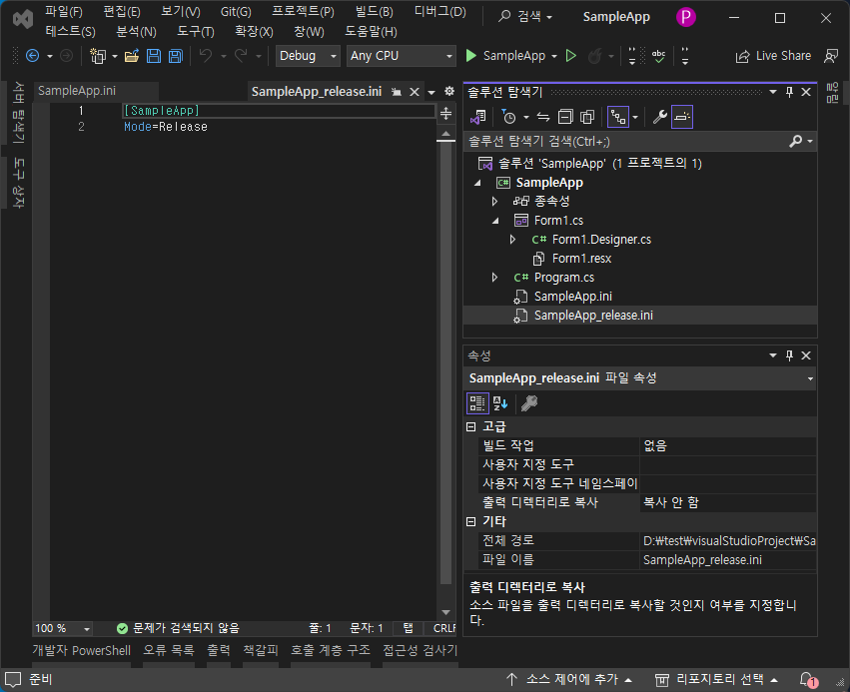
Task: Click the Live Share button
Action: (773, 56)
